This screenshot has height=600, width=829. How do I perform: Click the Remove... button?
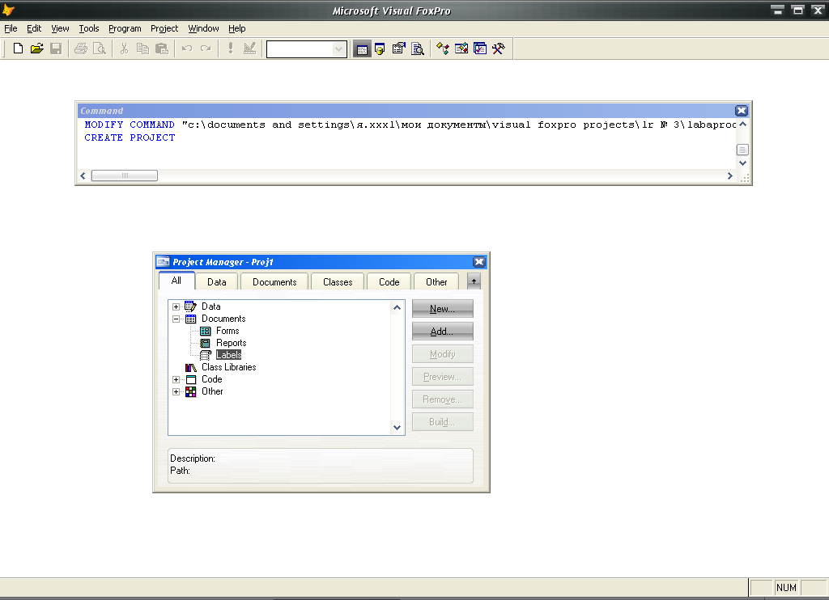(443, 399)
